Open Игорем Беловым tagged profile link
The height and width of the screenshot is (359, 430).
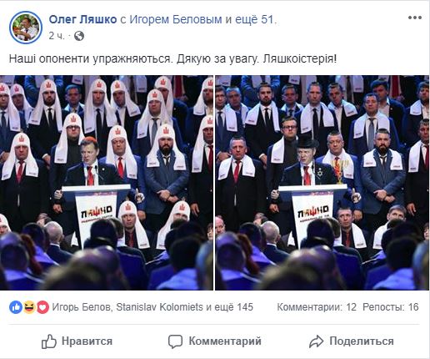click(176, 20)
